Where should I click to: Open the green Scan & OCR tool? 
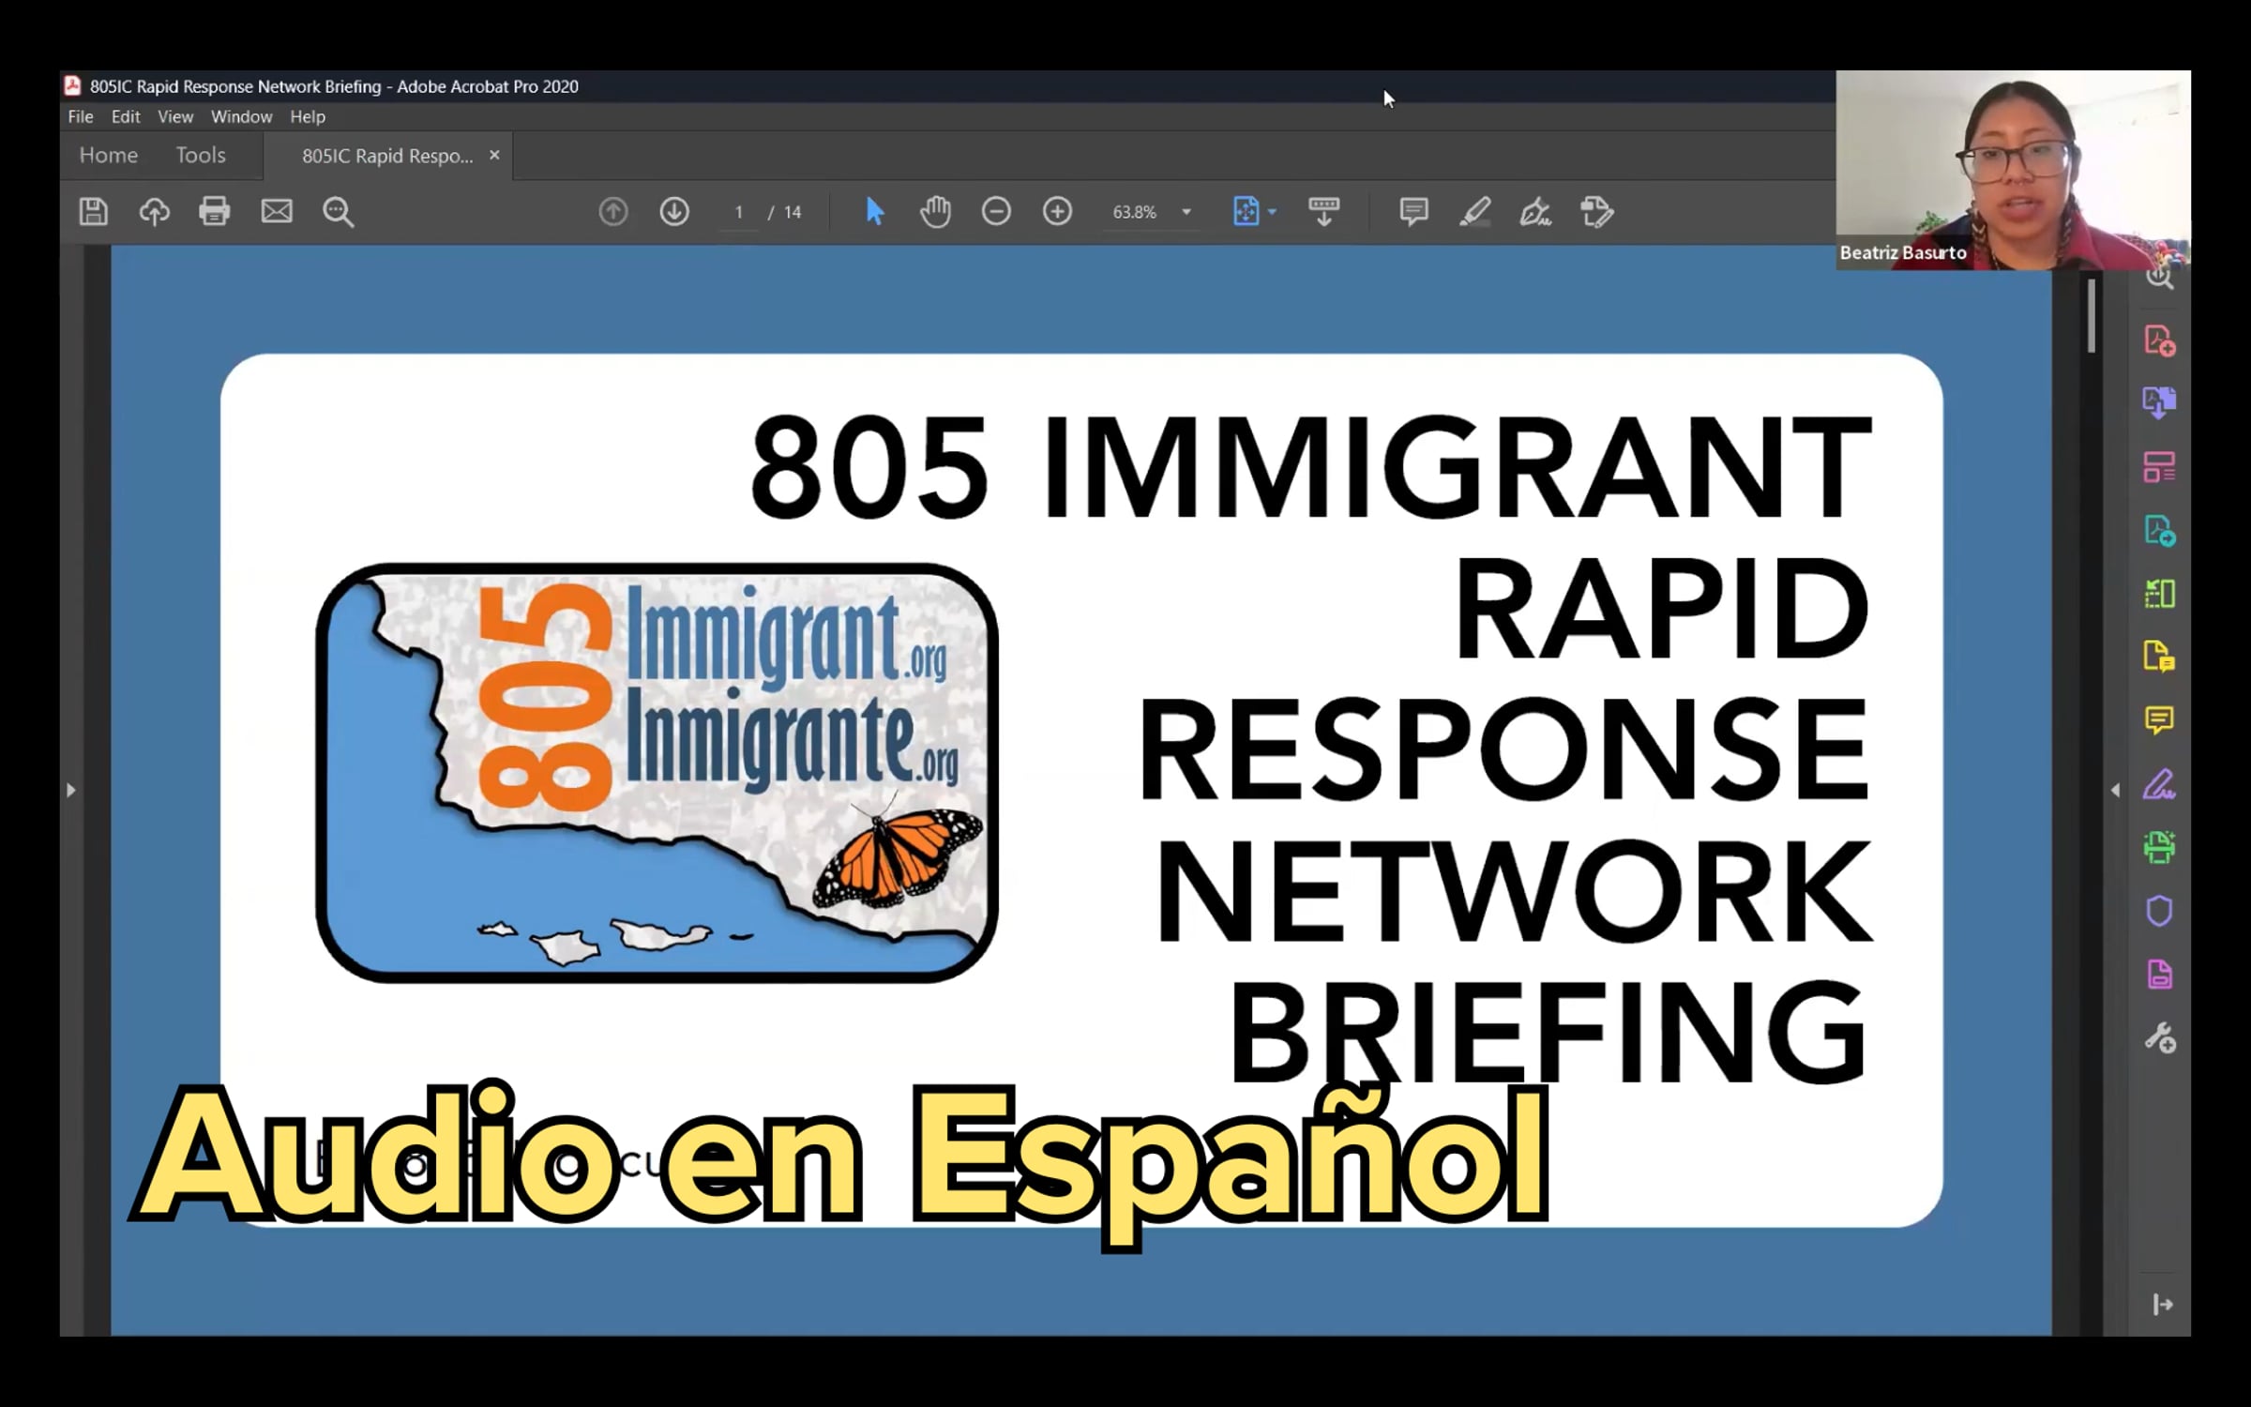pyautogui.click(x=2159, y=847)
